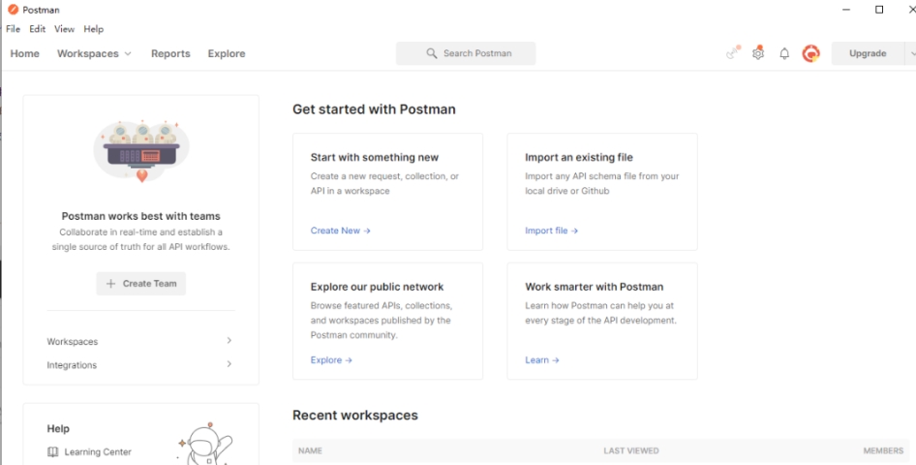The image size is (916, 465).
Task: Select the Explore our public network card title
Action: [x=377, y=287]
